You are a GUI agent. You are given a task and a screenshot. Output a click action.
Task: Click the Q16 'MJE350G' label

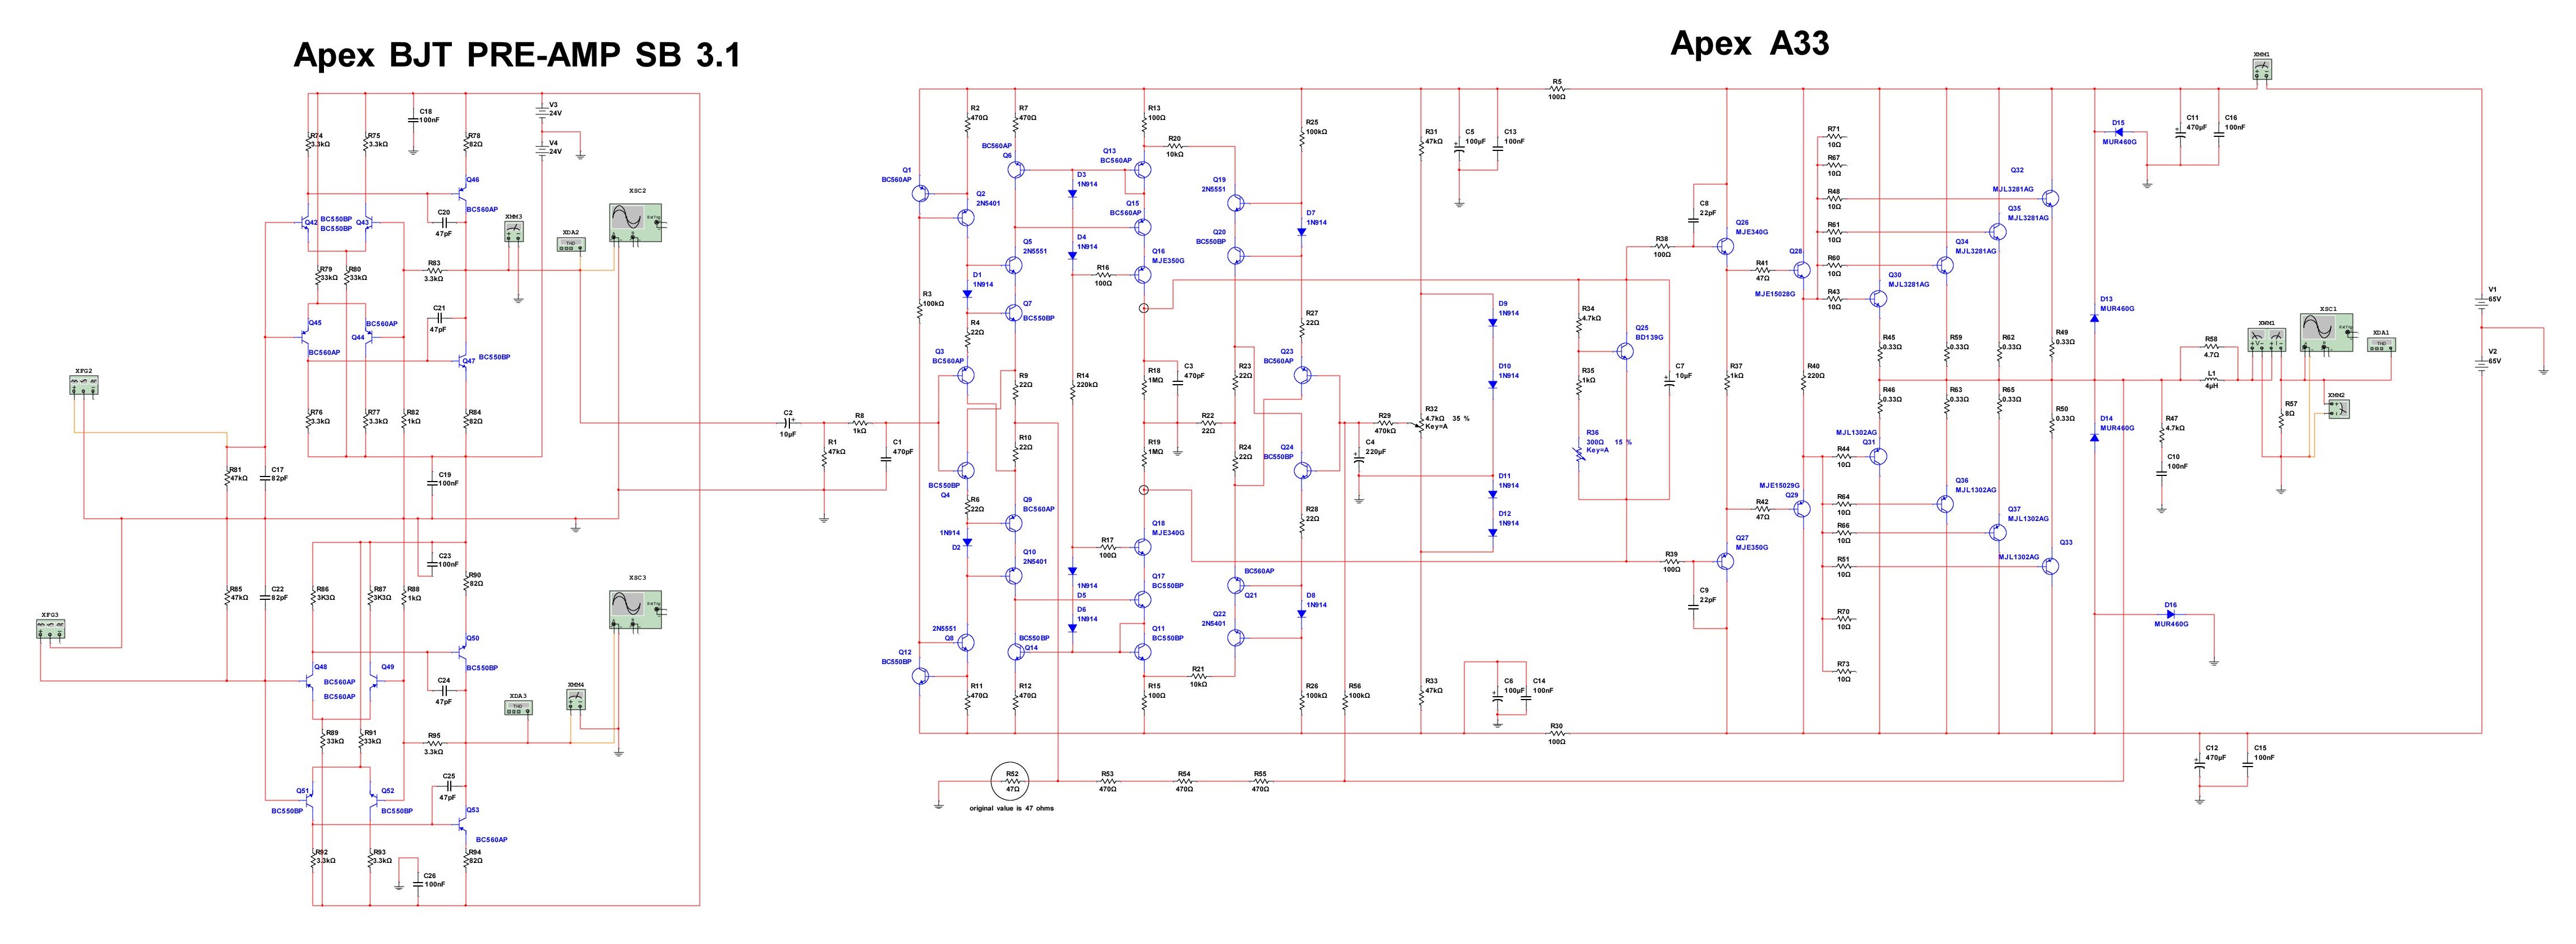point(1168,260)
